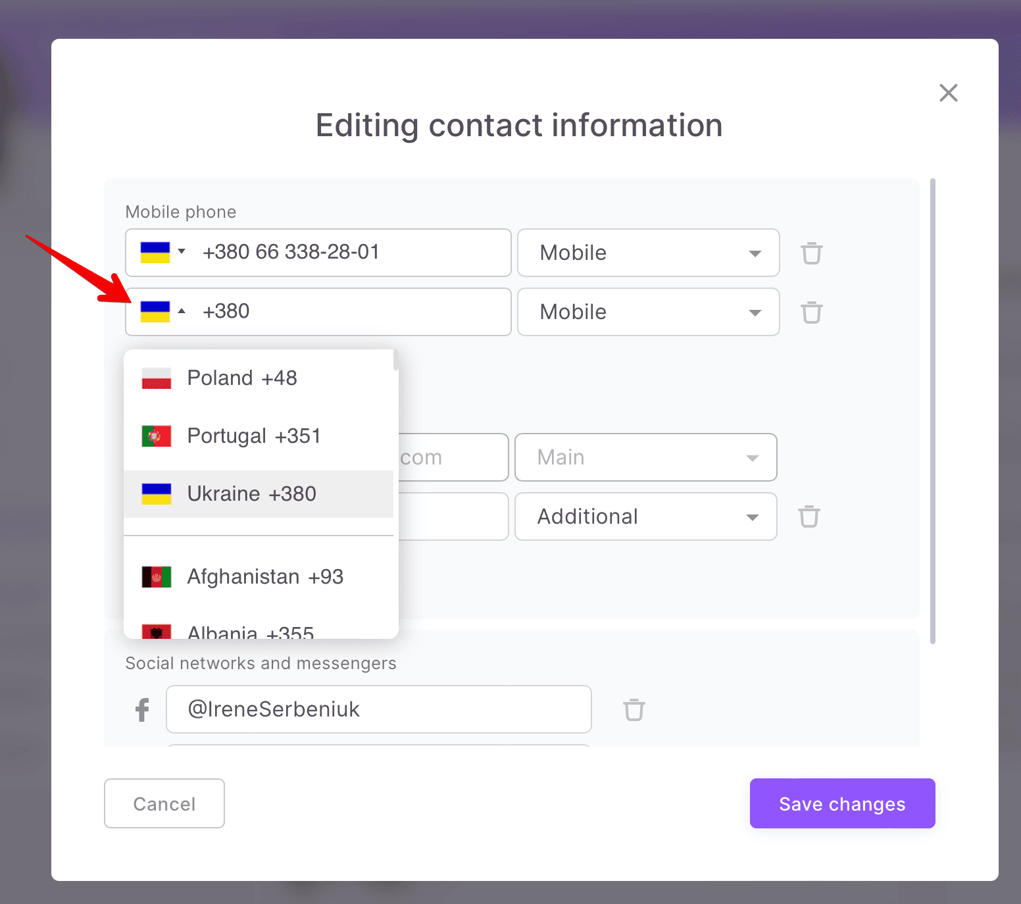Viewport: 1021px width, 904px height.
Task: Expand the Main email type dropdown
Action: [x=645, y=457]
